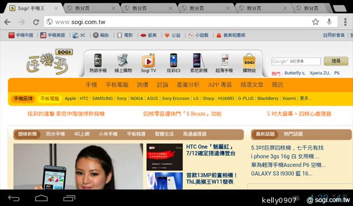Open the 手機中國 bookmark
This screenshot has width=353, height=206.
click(x=21, y=35)
